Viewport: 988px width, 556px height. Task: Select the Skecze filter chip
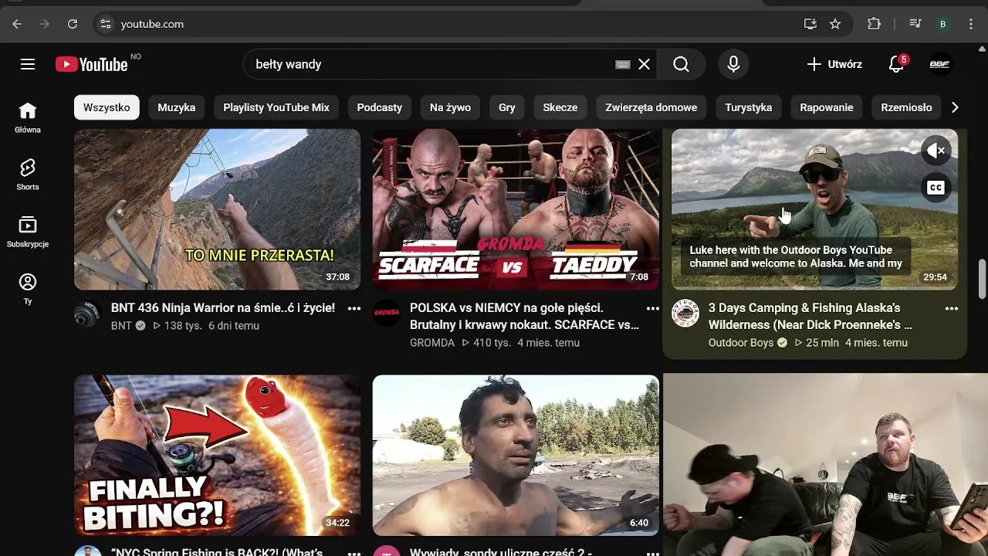pyautogui.click(x=560, y=107)
